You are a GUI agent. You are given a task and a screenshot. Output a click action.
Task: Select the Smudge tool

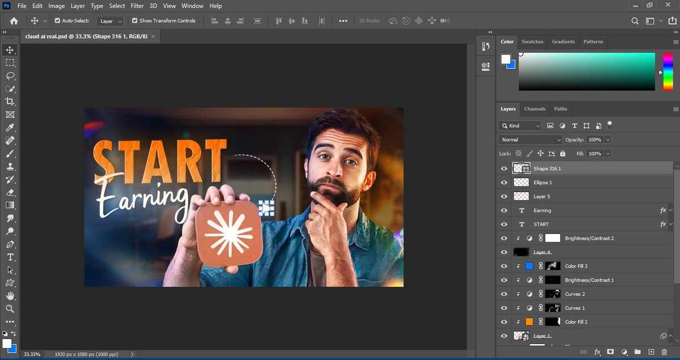coord(10,218)
